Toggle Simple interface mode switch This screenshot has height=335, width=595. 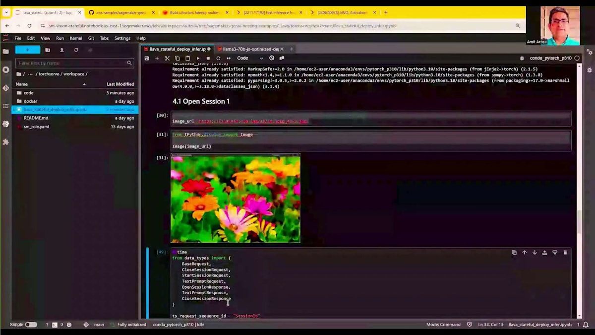pos(31,325)
